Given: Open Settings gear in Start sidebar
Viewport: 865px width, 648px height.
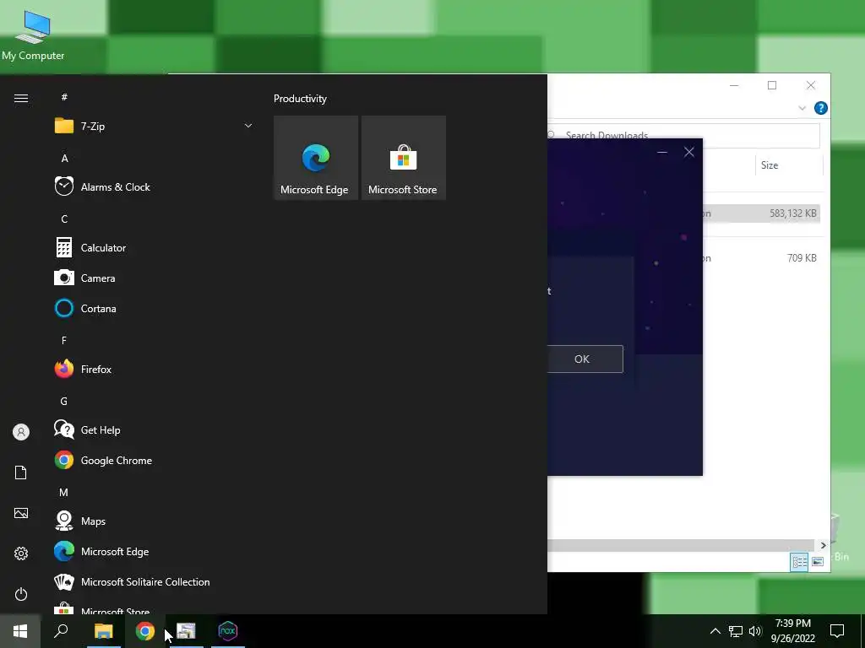Looking at the screenshot, I should pyautogui.click(x=21, y=553).
